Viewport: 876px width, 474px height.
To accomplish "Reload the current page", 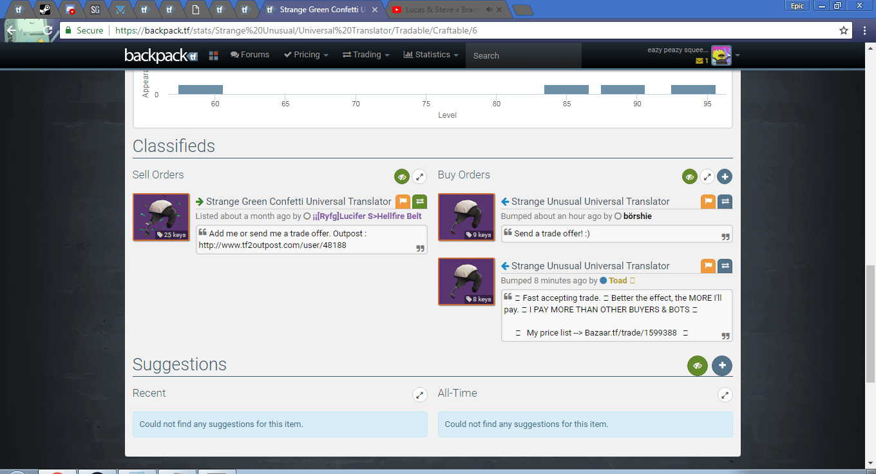I will pos(48,30).
